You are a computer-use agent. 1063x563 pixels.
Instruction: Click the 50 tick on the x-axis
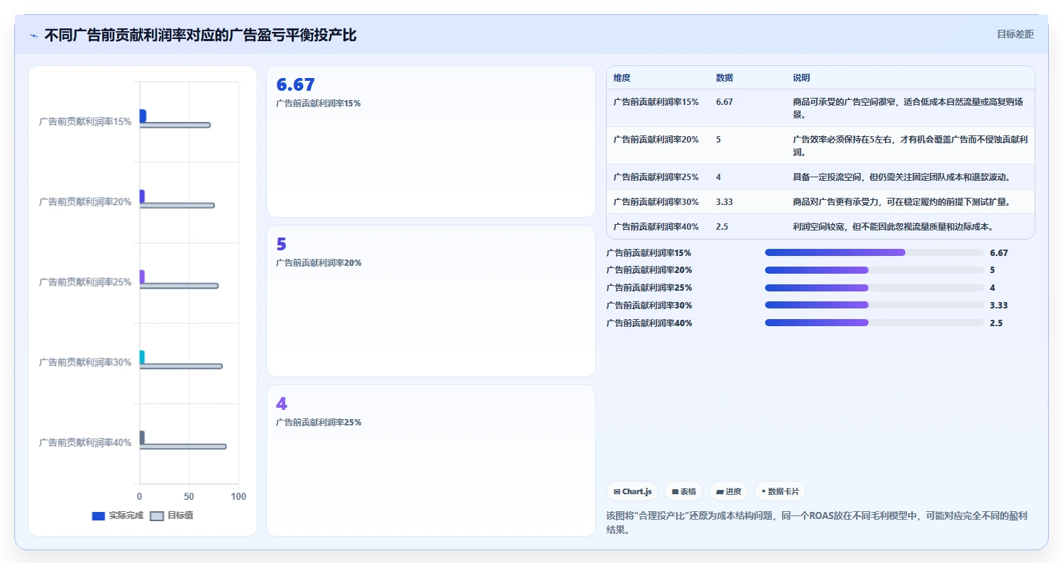coord(189,496)
